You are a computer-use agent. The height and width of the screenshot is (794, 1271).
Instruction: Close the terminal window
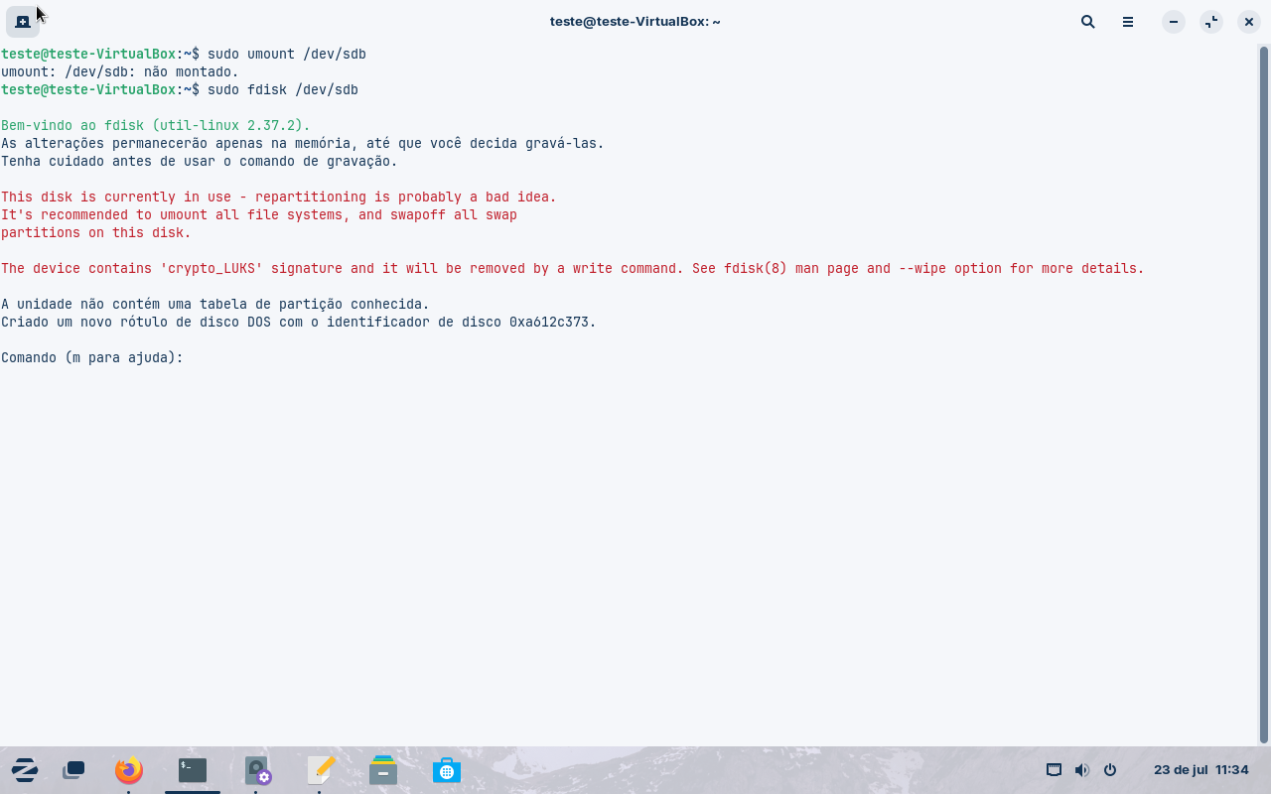(x=1248, y=21)
